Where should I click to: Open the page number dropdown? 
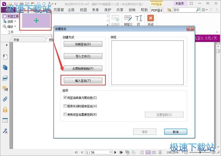111,152
